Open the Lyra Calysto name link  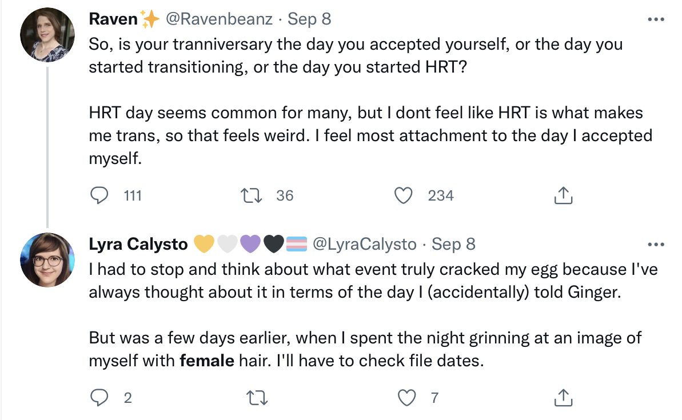coord(138,245)
